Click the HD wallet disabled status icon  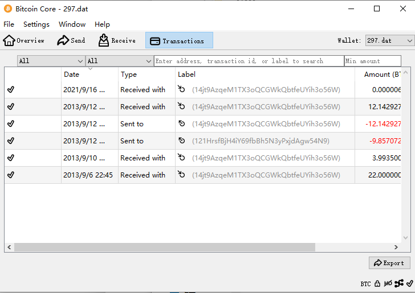tap(388, 283)
